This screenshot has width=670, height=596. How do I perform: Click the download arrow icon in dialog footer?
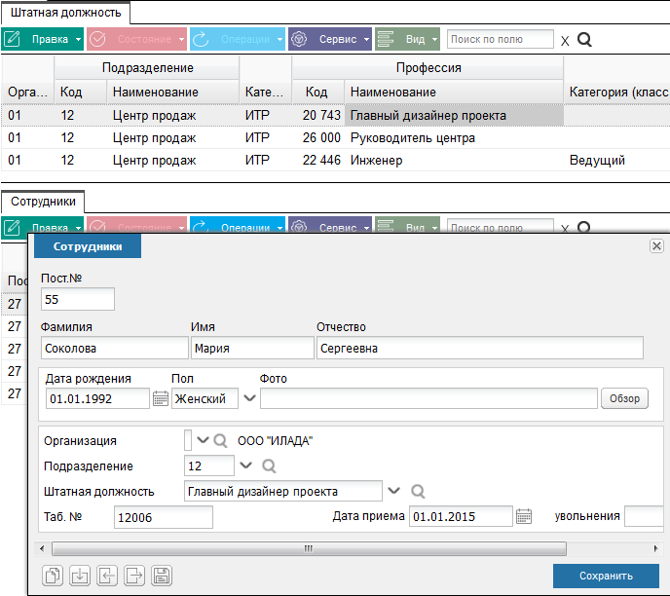coord(81,576)
